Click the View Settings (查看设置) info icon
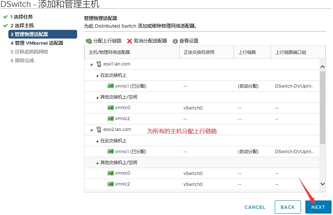This screenshot has width=333, height=215. [175, 41]
